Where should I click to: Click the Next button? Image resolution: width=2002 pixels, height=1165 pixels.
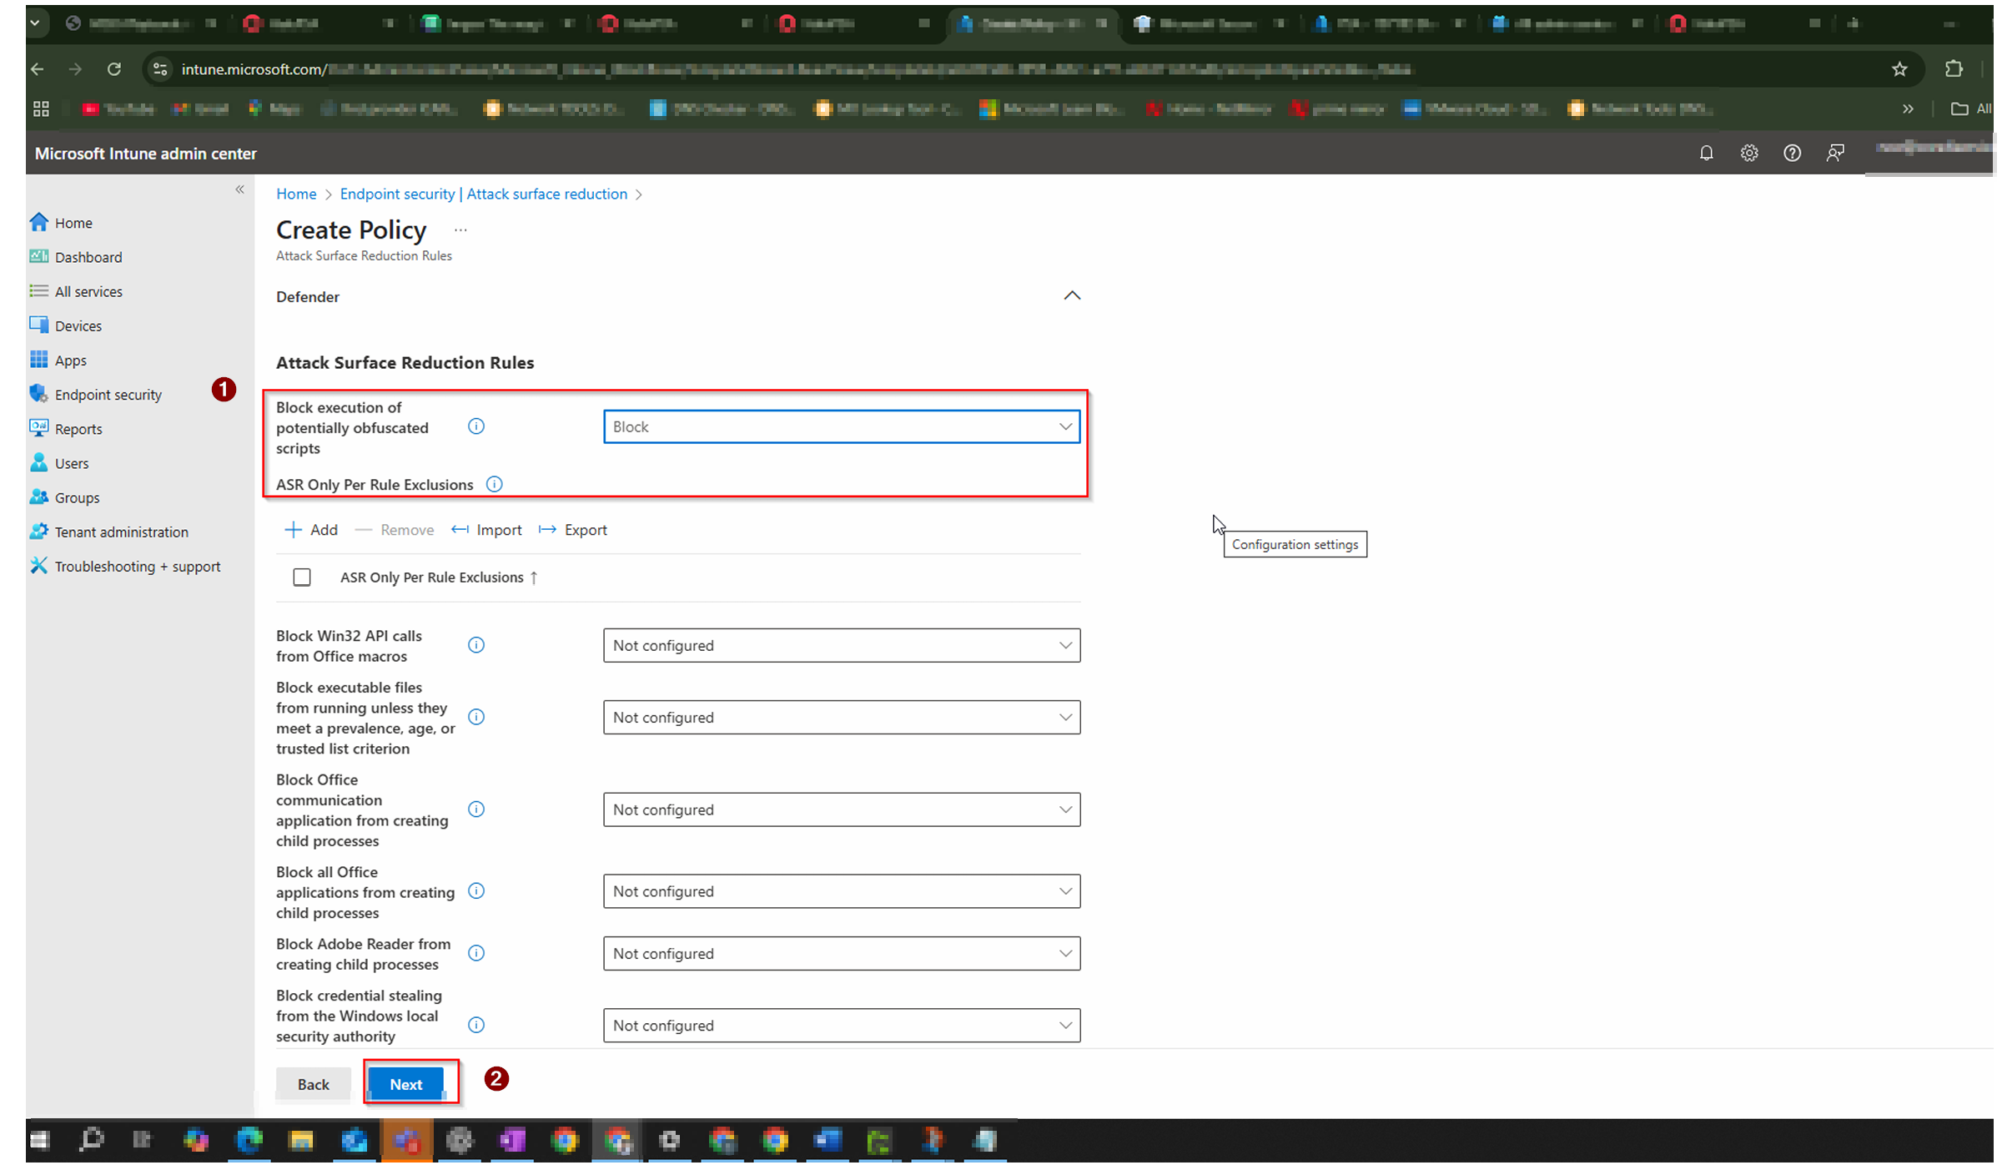pos(406,1084)
